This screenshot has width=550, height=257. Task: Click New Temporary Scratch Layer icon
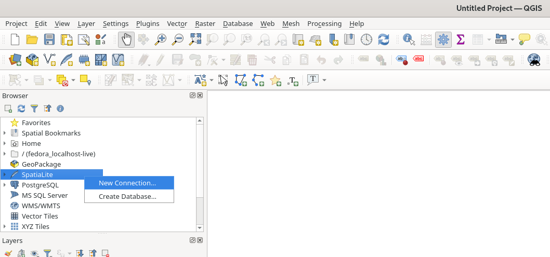(84, 60)
